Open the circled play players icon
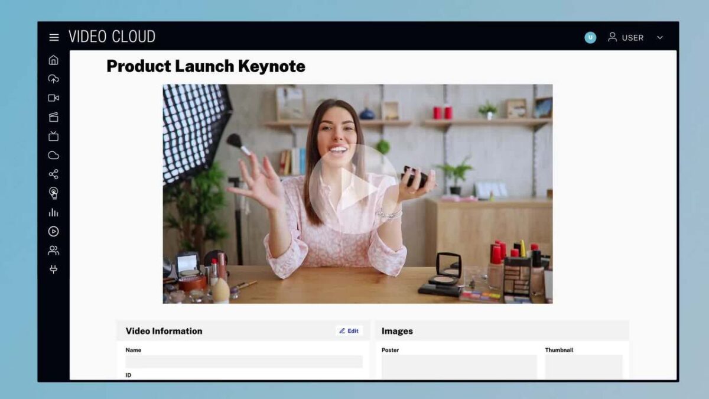Image resolution: width=709 pixels, height=399 pixels. pos(54,232)
